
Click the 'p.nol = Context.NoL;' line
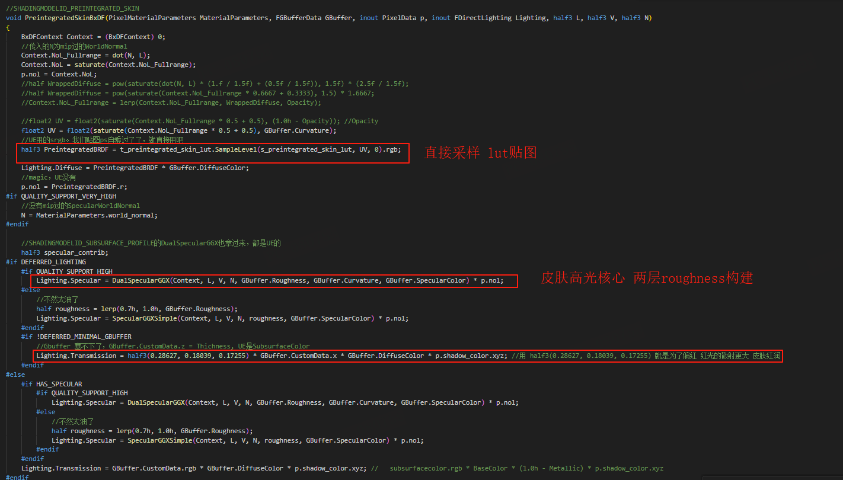pos(59,74)
